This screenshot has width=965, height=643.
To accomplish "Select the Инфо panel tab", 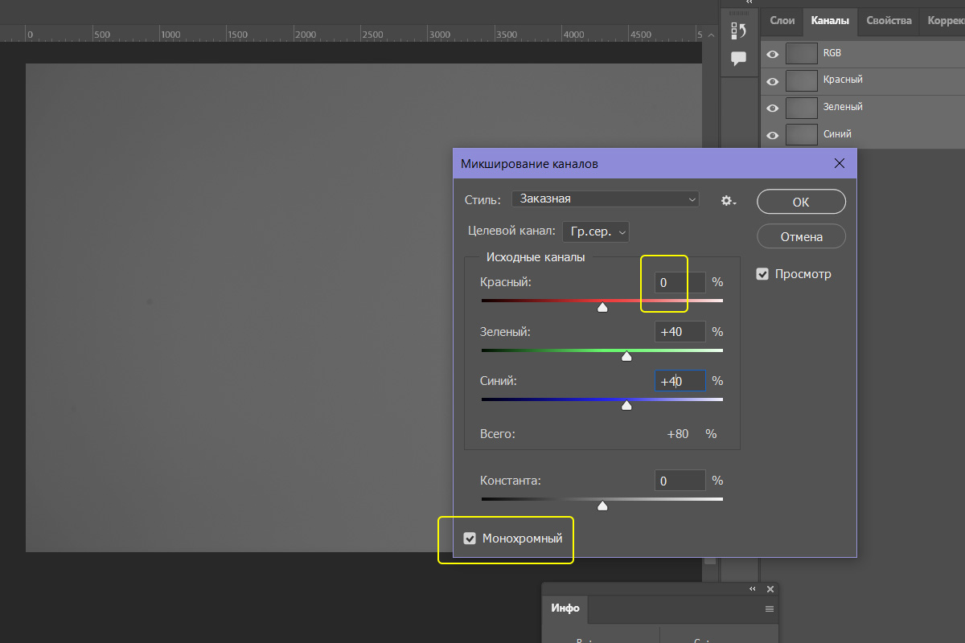I will coord(565,608).
